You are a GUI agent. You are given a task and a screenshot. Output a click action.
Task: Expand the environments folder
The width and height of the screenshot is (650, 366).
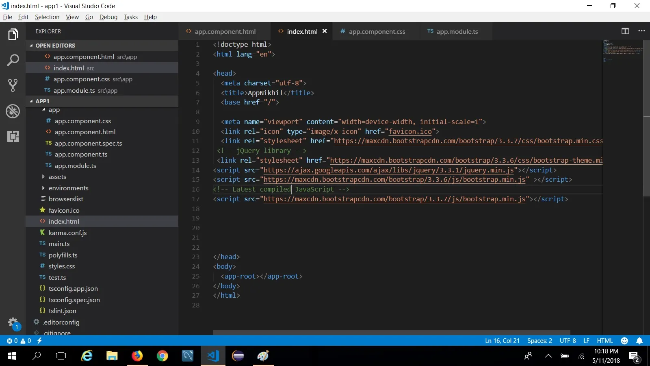[43, 188]
